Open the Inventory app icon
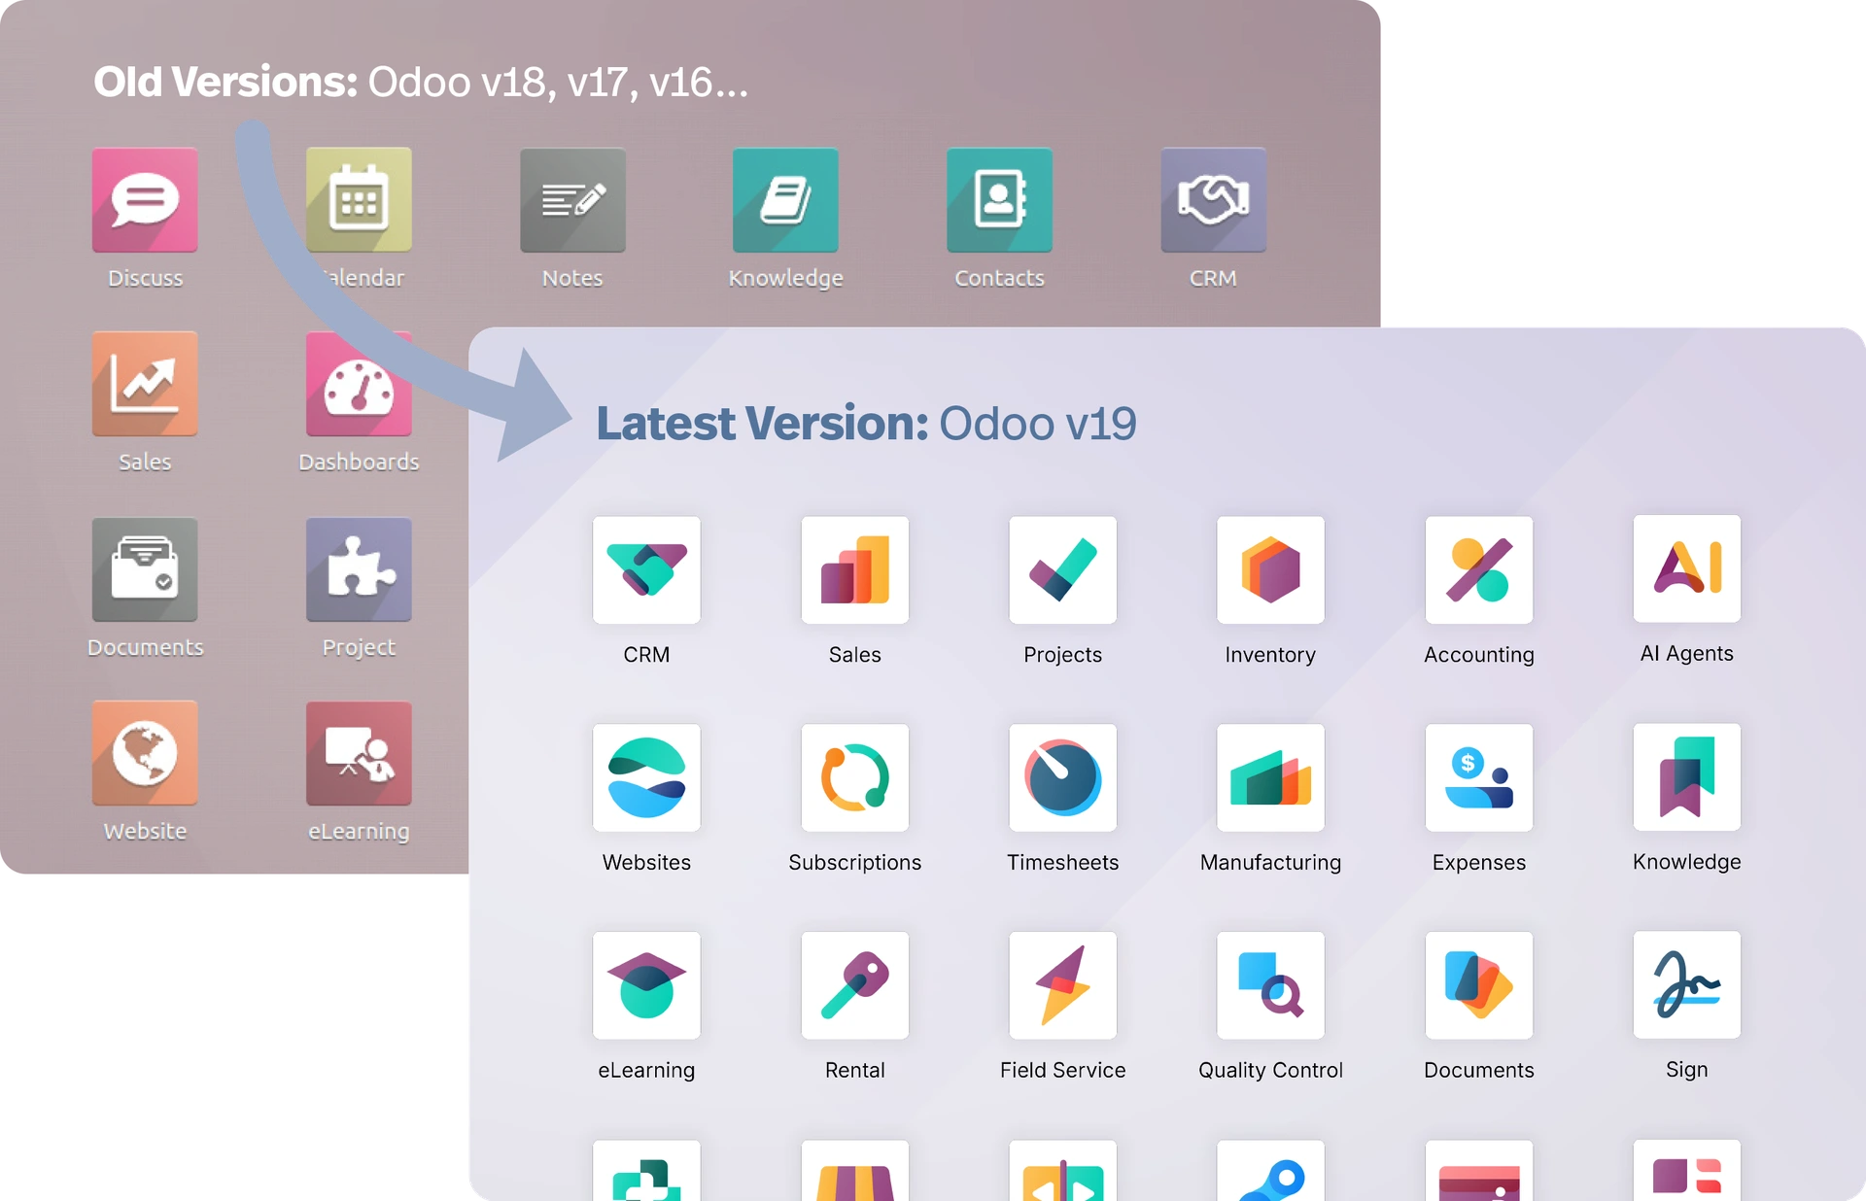1866x1201 pixels. [x=1270, y=569]
